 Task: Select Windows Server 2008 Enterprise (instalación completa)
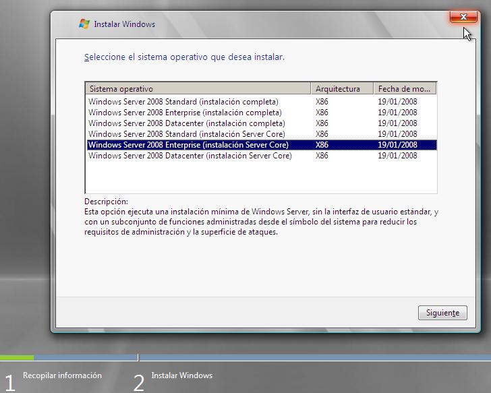pos(185,113)
